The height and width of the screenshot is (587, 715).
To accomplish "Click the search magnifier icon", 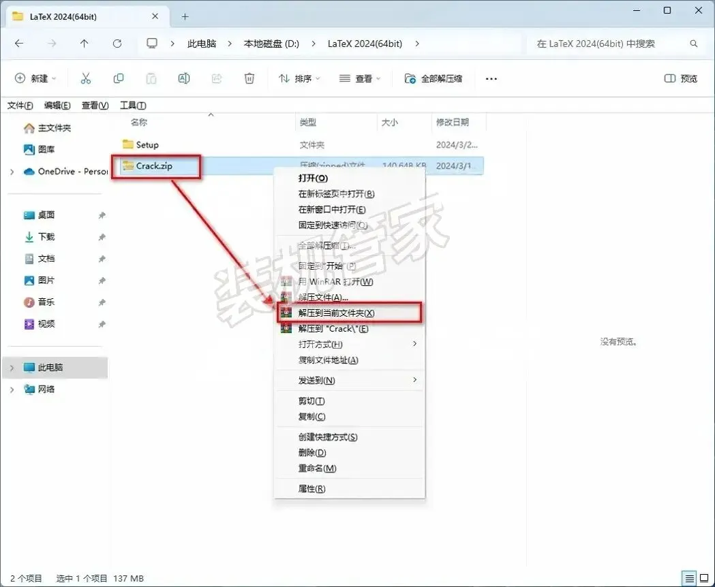I will [x=694, y=44].
